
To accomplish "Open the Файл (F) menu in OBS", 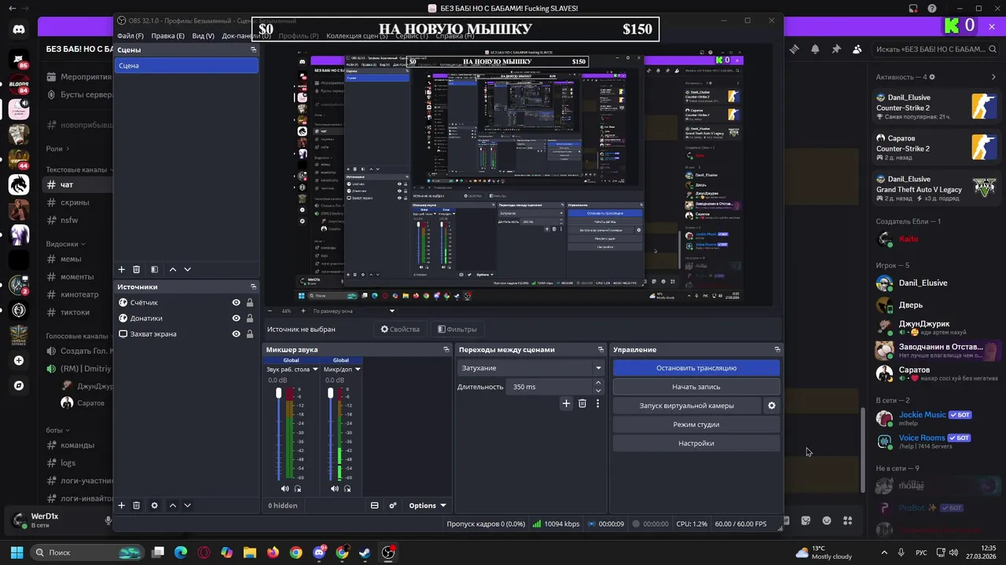I will coord(130,36).
